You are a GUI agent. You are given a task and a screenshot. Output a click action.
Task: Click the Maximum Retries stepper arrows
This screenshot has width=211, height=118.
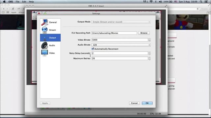coord(149,58)
